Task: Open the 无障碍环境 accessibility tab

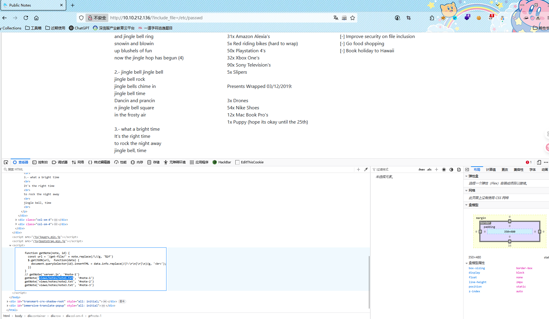Action: tap(174, 162)
